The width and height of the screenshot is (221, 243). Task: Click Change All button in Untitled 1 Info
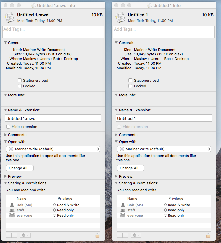[130, 168]
